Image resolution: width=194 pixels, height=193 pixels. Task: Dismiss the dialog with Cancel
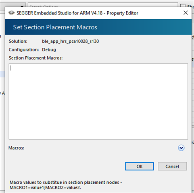(172, 166)
